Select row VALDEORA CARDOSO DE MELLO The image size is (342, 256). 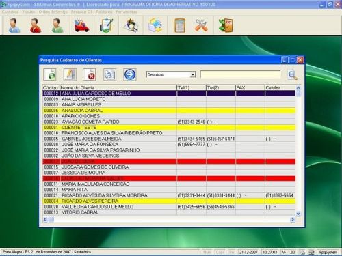coord(169,207)
